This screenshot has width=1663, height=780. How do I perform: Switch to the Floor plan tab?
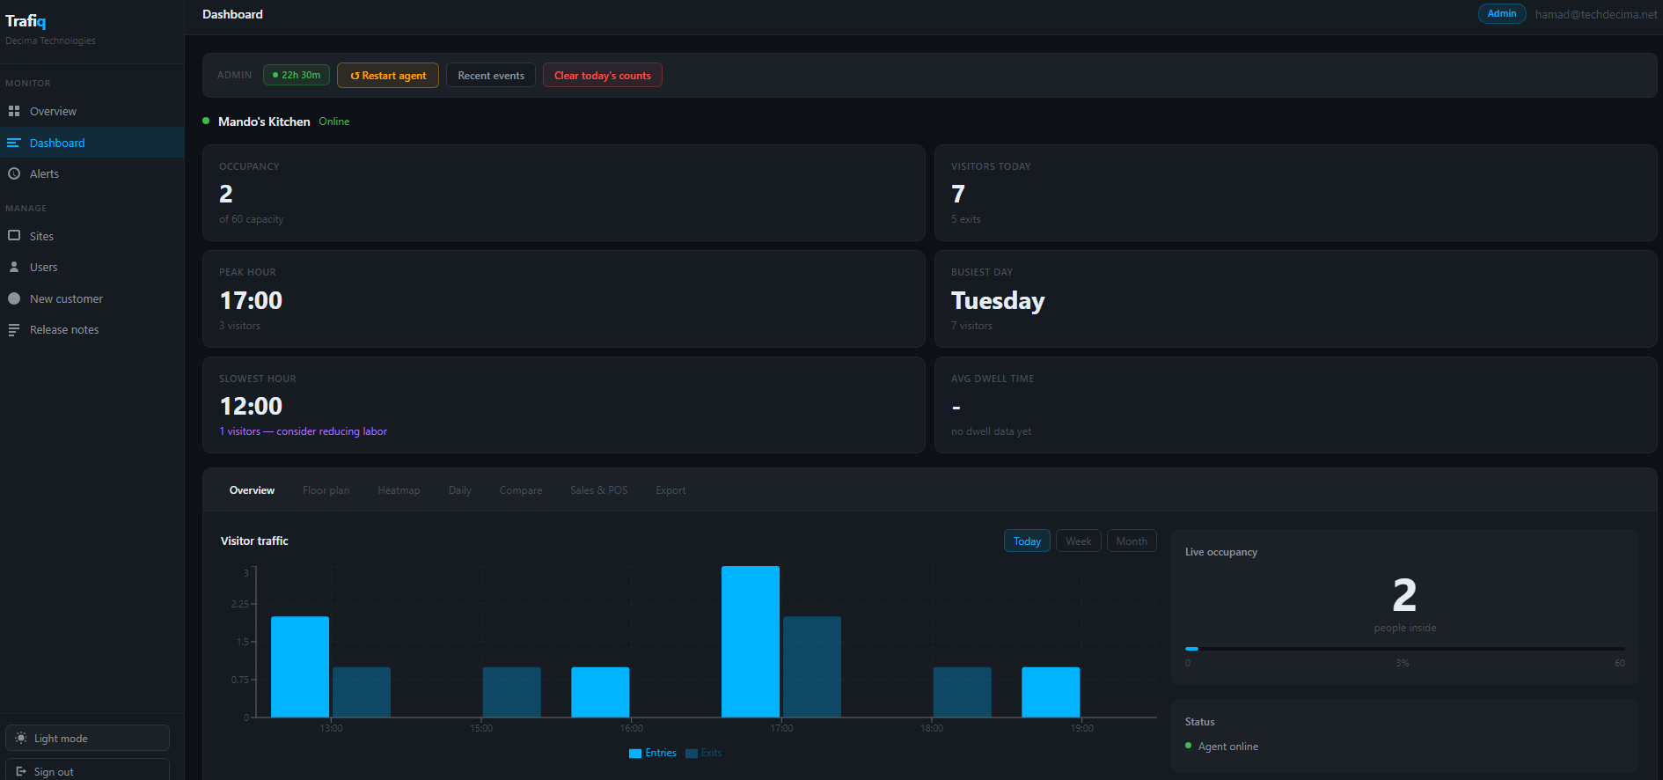point(326,490)
